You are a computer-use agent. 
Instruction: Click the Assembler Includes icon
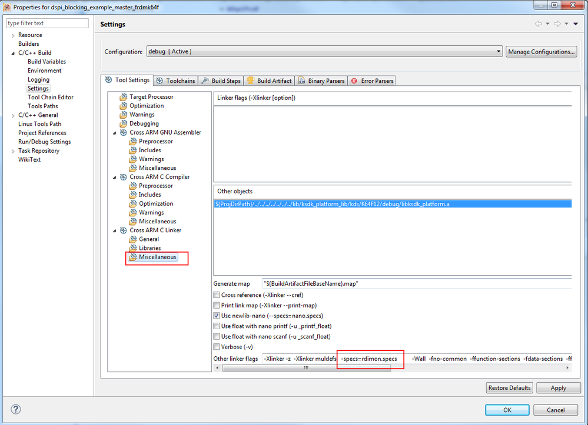coord(133,150)
